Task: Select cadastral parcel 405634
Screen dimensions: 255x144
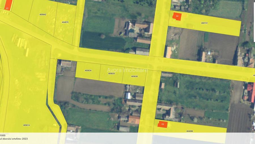Action: pos(88,71)
